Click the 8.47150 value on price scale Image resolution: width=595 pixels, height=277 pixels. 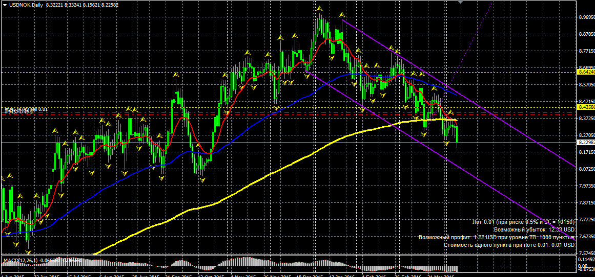[587, 102]
